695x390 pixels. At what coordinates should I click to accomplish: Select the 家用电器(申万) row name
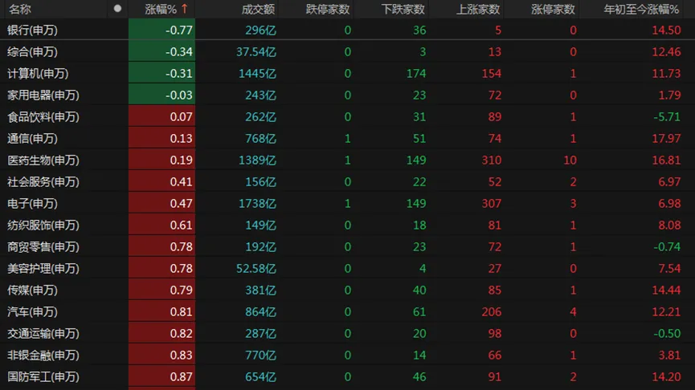43,95
